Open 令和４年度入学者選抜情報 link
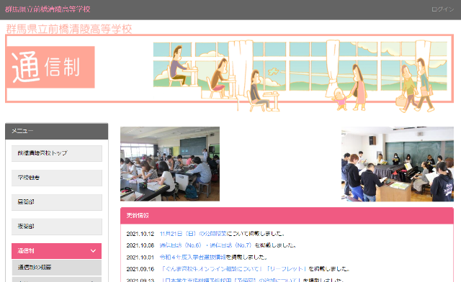Screen dimensions: 461x282 coord(192,258)
